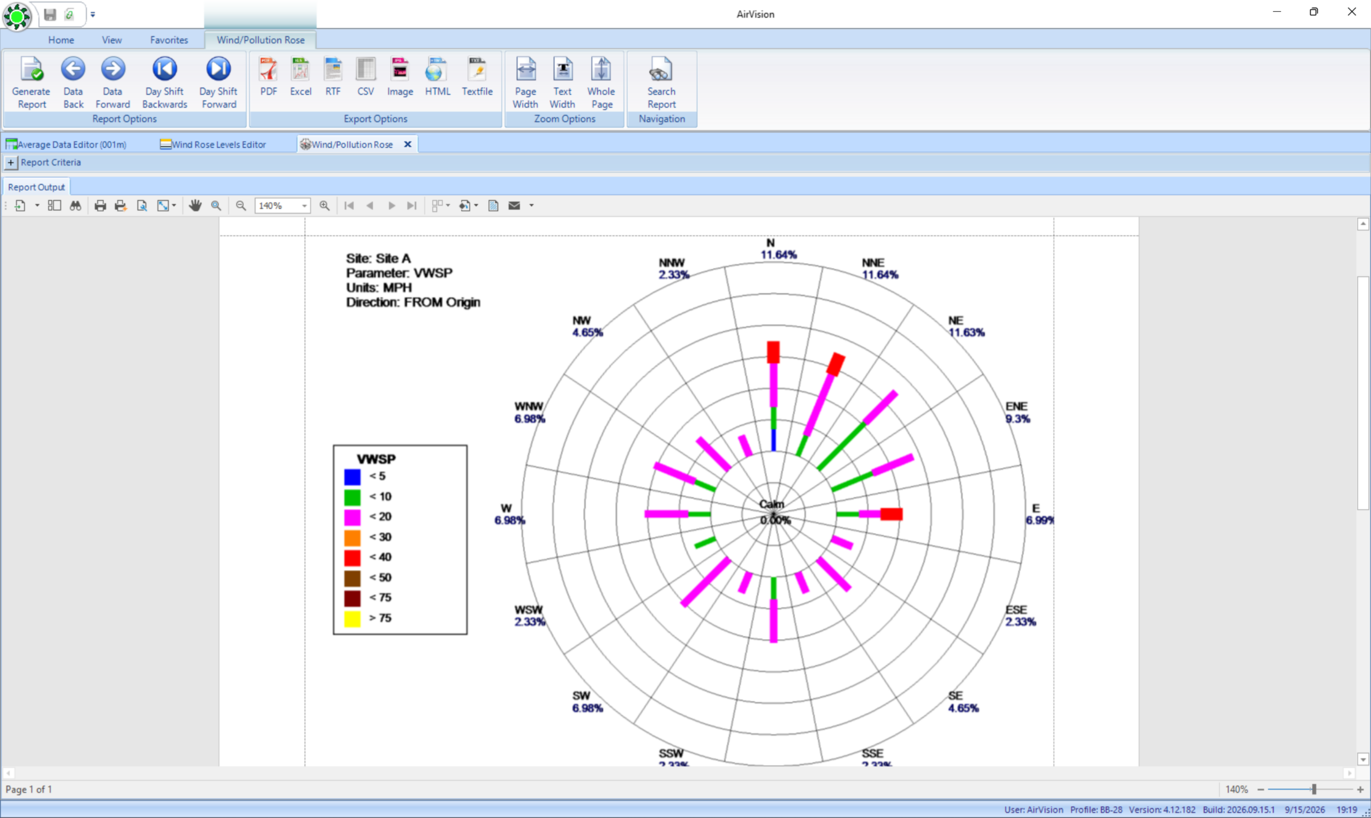Click the AirVision application logo
1371x818 pixels.
pos(17,17)
